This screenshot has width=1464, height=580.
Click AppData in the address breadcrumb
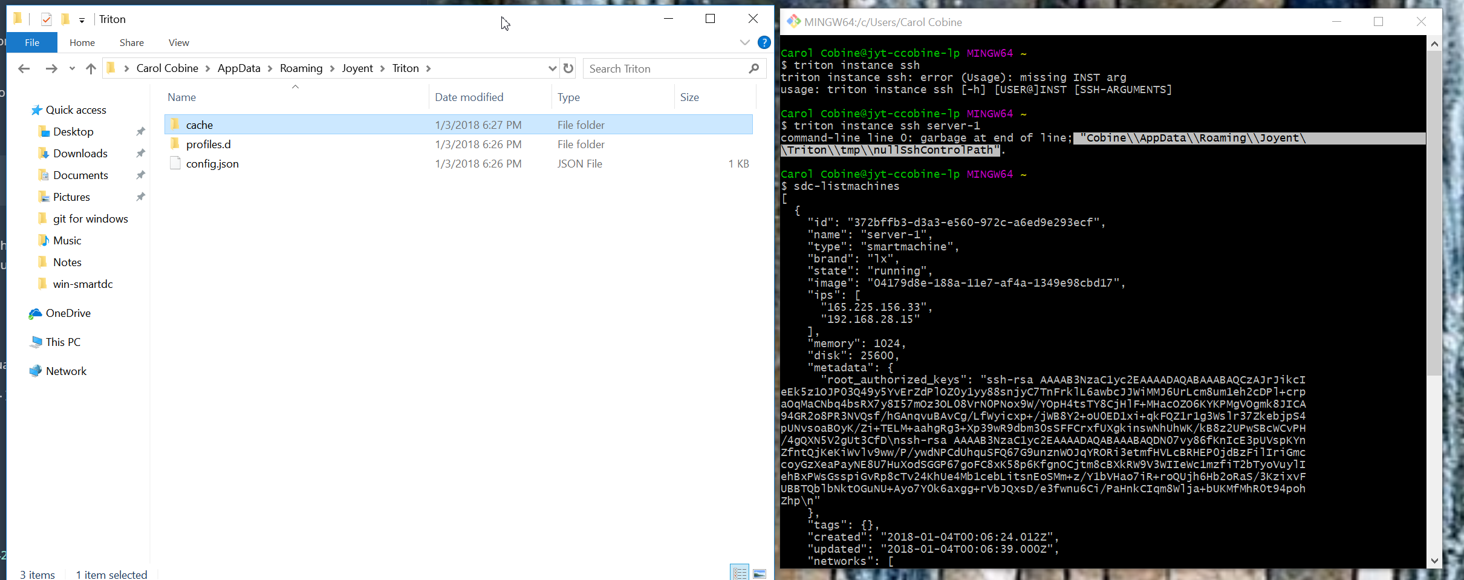(239, 68)
